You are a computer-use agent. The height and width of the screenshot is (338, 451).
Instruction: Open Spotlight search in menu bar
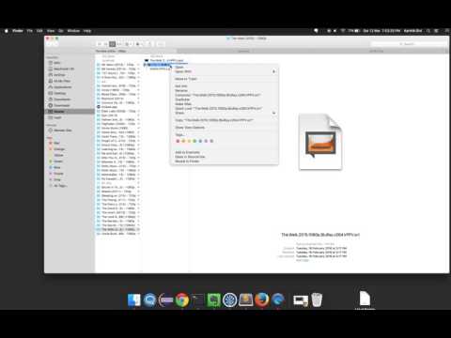(x=428, y=31)
